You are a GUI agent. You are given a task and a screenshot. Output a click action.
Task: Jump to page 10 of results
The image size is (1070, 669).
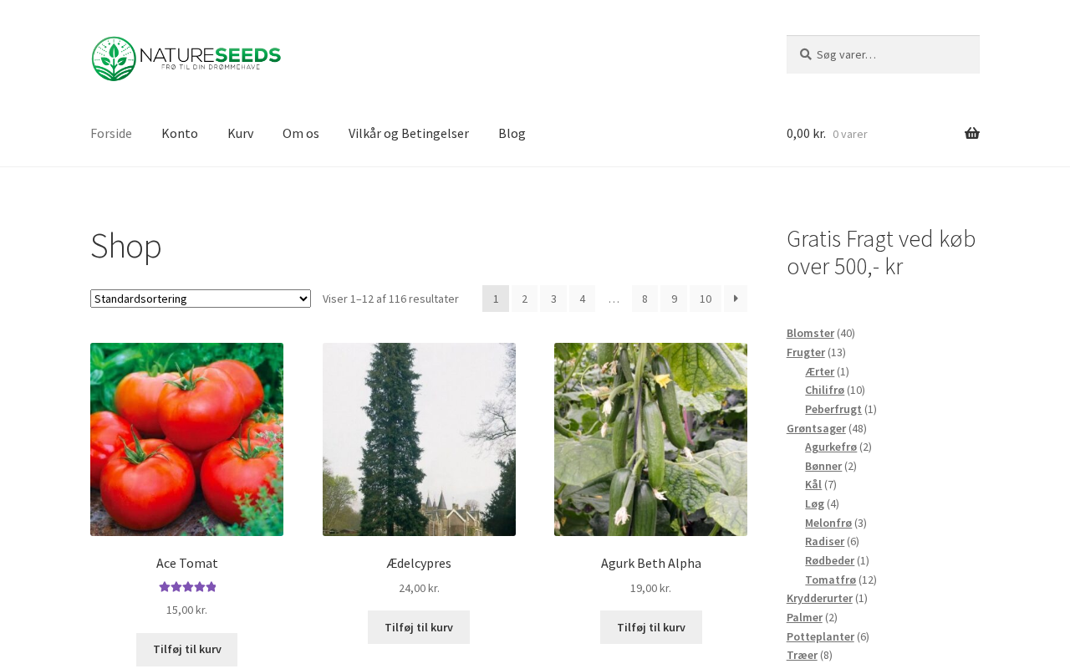point(706,299)
